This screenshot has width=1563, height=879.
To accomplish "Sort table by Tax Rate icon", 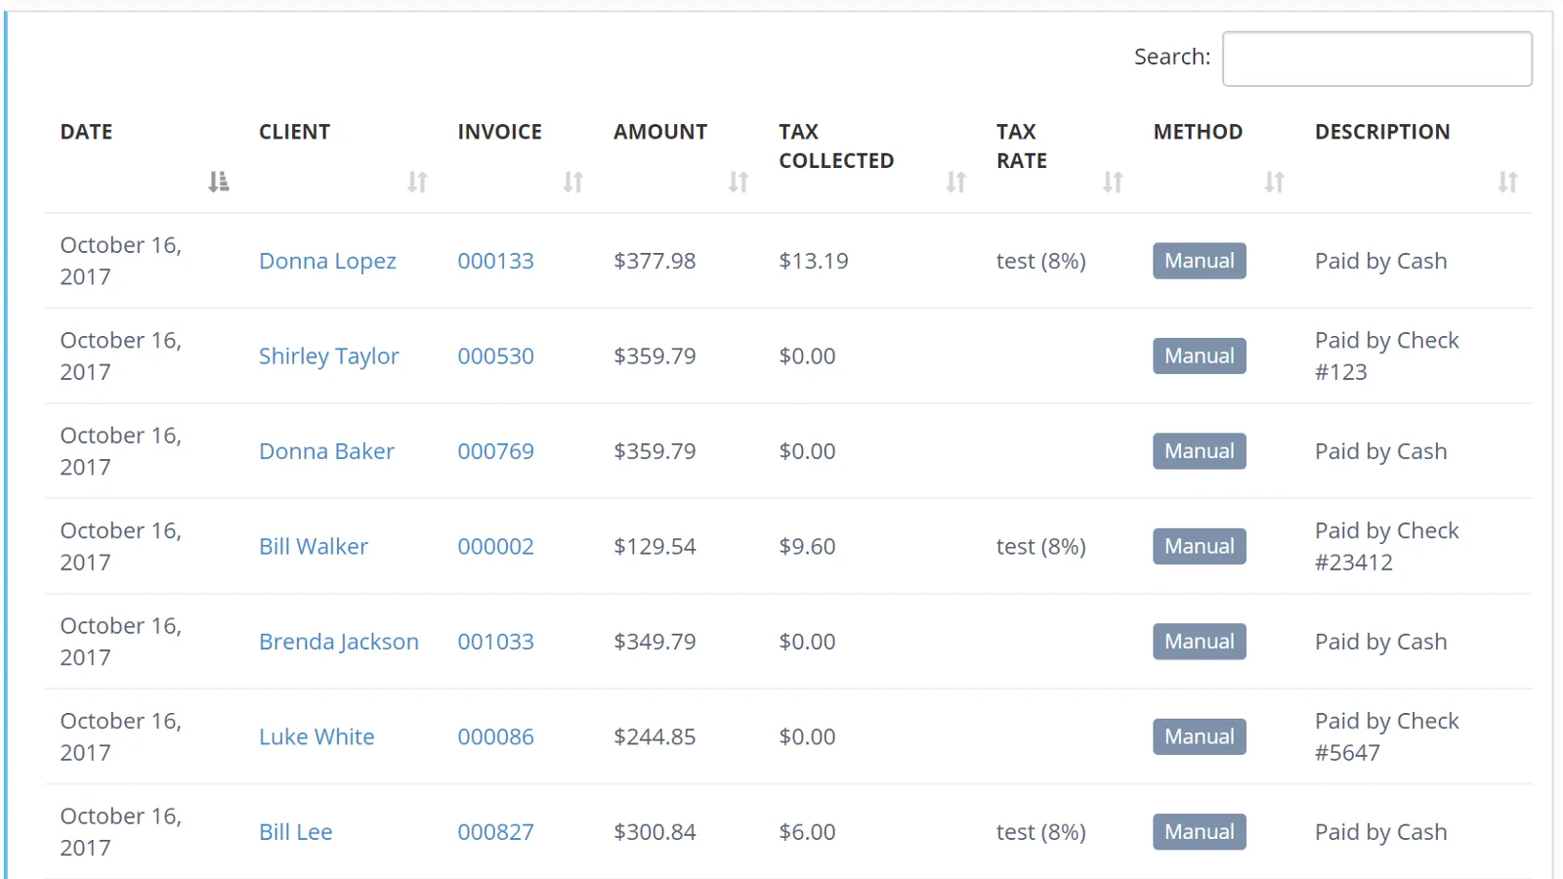I will coord(1113,182).
